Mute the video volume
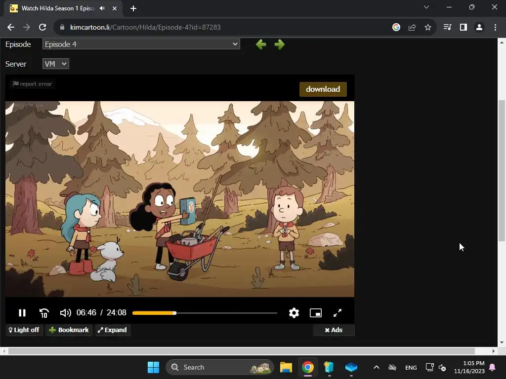Viewport: 506px width, 379px height. [x=66, y=312]
